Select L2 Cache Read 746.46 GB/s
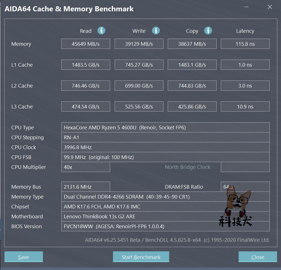281x270 pixels. (86, 86)
